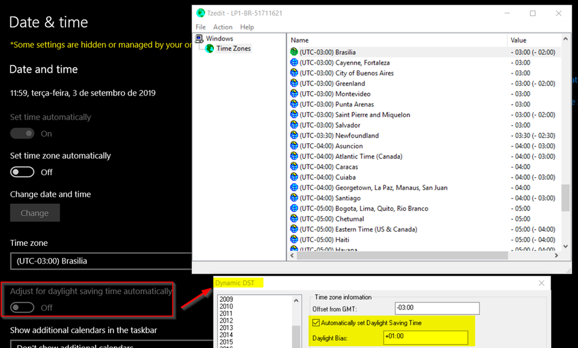Select year 2012 in Dynamic DST list
Viewport: 578px width, 348px height.
click(x=226, y=320)
